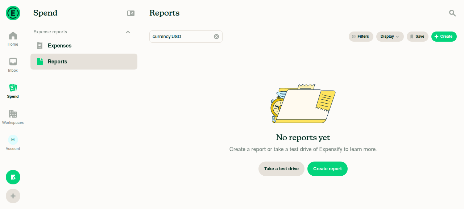Viewport: 464px width, 209px height.
Task: Save the current search
Action: tap(418, 37)
